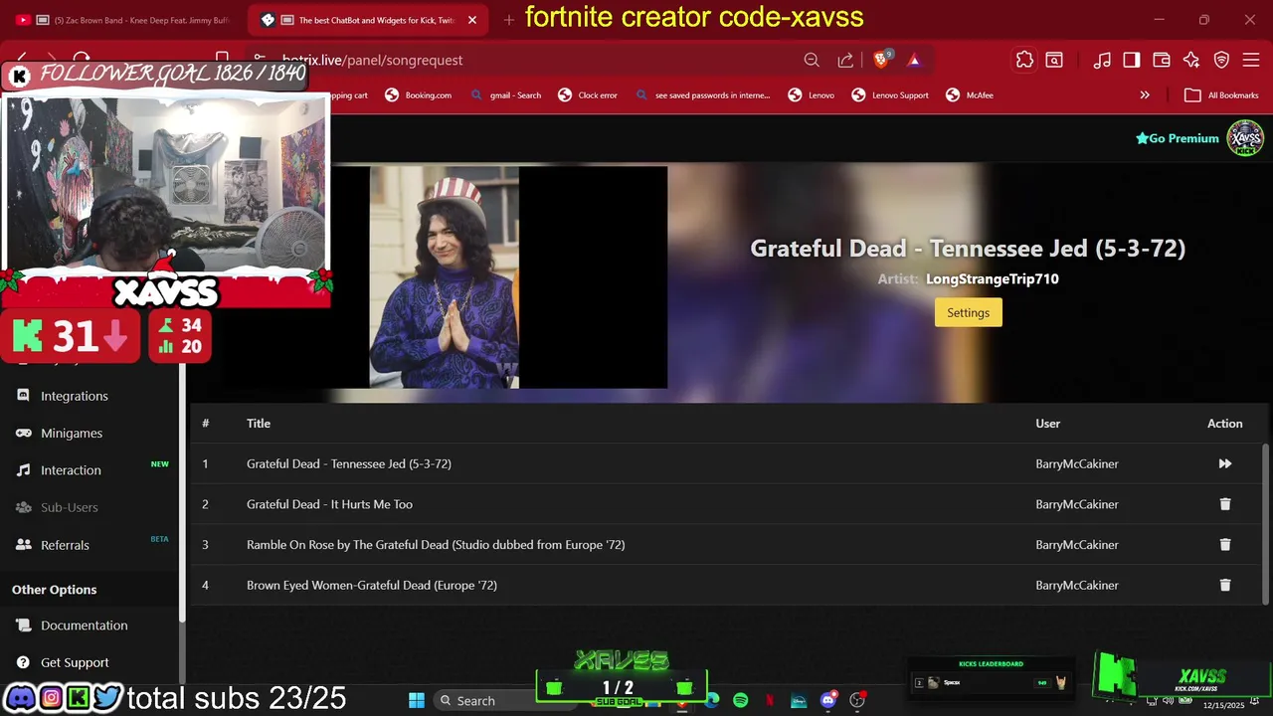
Task: Delete the It Hurts Me Too request
Action: pyautogui.click(x=1225, y=504)
